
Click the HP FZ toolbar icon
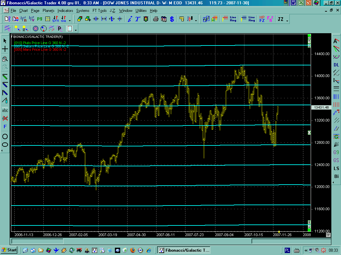(262, 19)
